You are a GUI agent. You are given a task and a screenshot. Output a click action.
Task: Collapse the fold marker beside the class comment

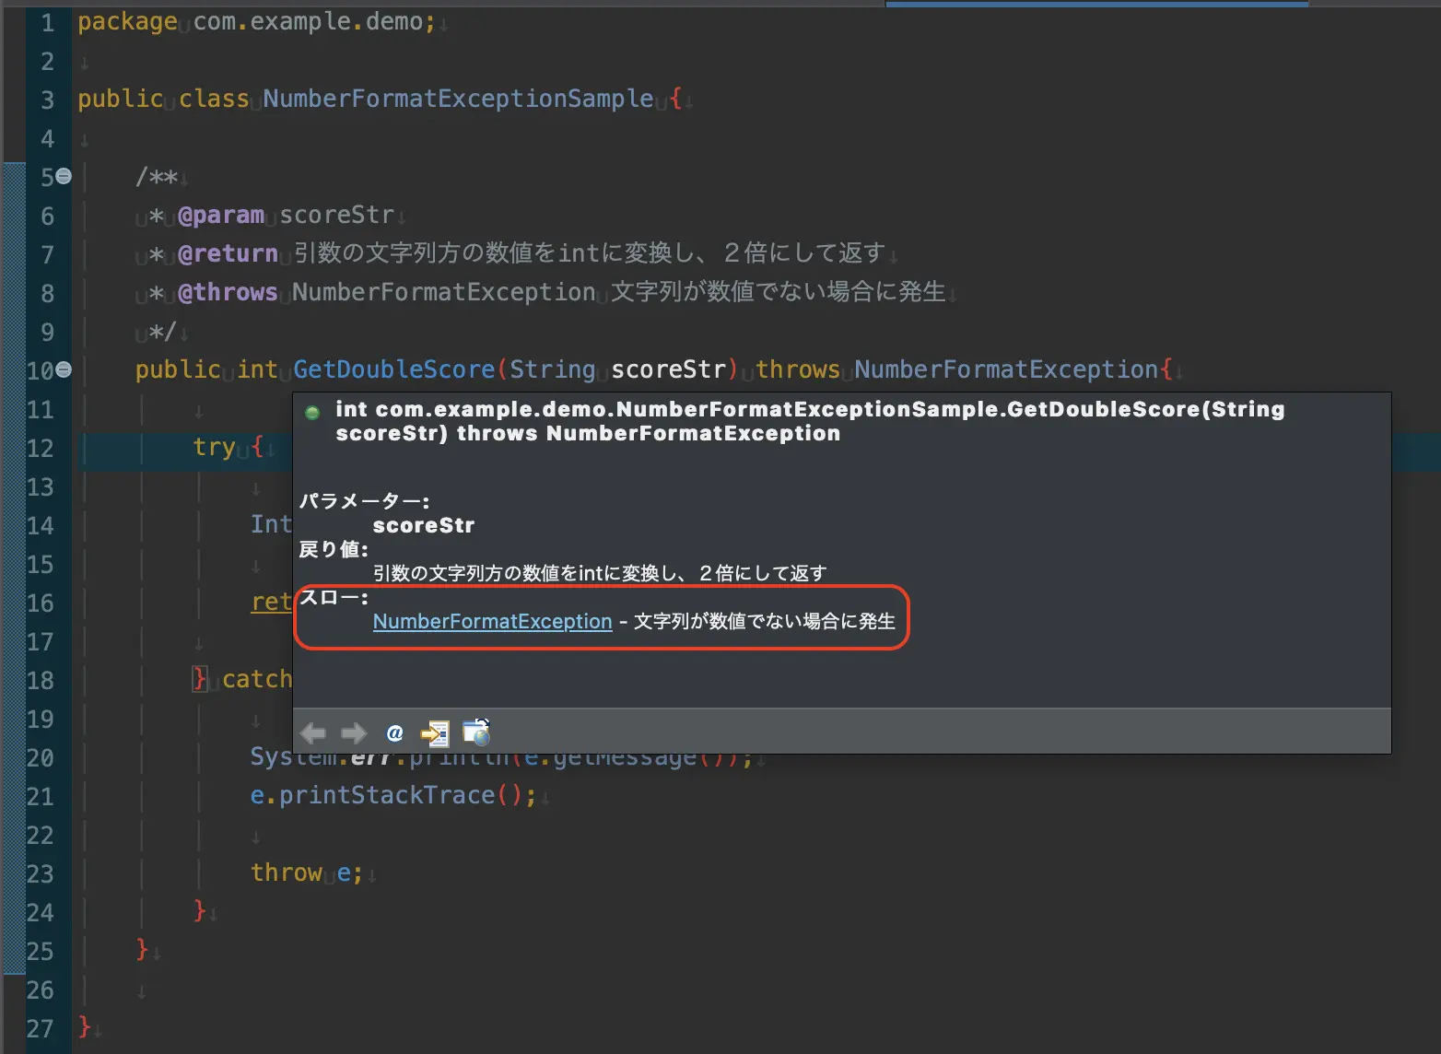pos(62,176)
